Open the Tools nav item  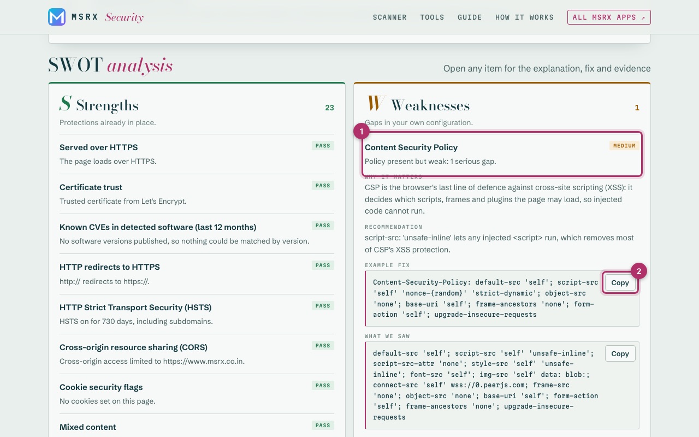click(x=432, y=17)
